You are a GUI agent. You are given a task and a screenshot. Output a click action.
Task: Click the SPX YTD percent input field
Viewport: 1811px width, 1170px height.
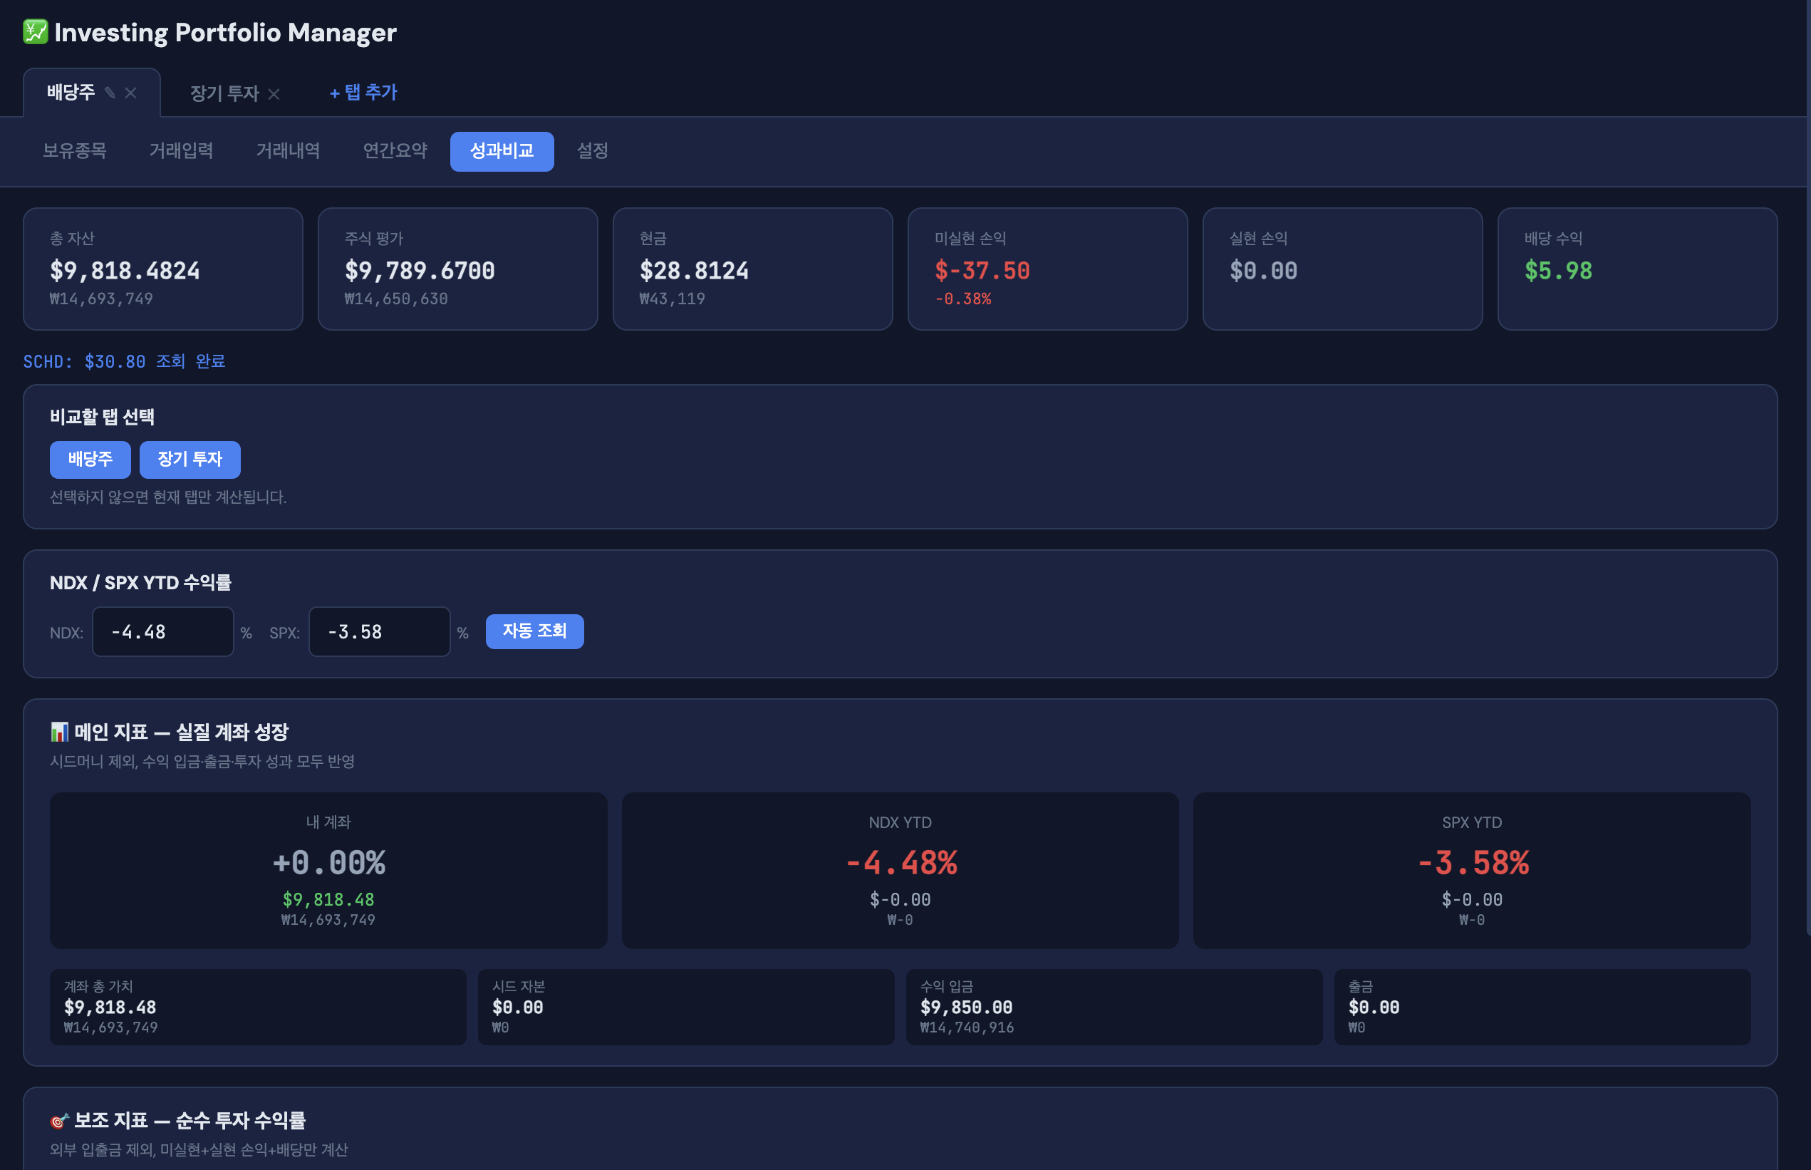tap(379, 631)
